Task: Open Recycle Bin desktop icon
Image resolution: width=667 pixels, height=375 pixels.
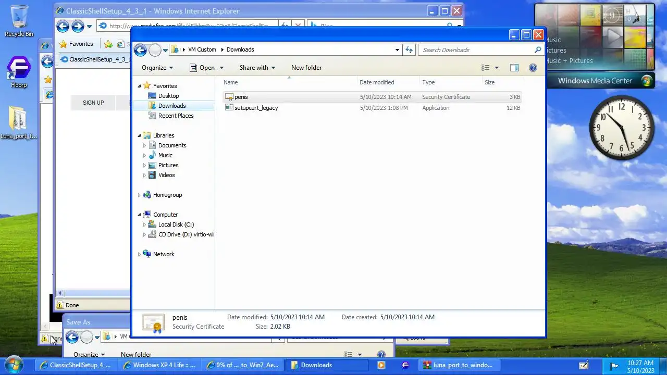Action: point(19,21)
